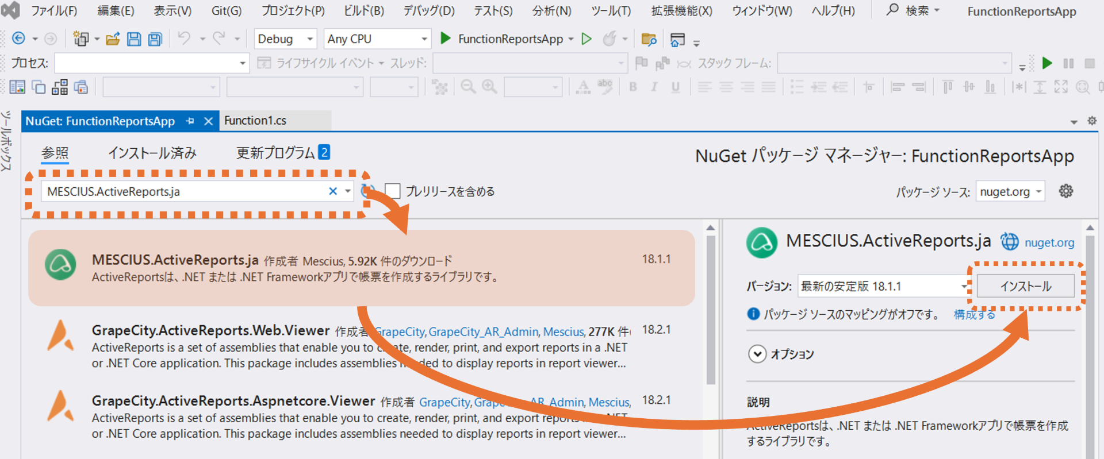Open the デバッグ(D) menu
This screenshot has width=1104, height=459.
coord(429,10)
